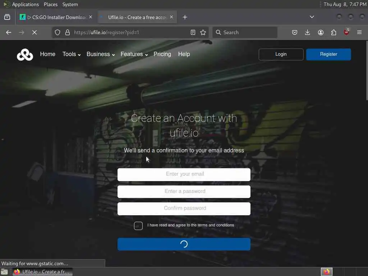This screenshot has width=368, height=276.
Task: Click the terms and conditions label text
Action: [190, 225]
